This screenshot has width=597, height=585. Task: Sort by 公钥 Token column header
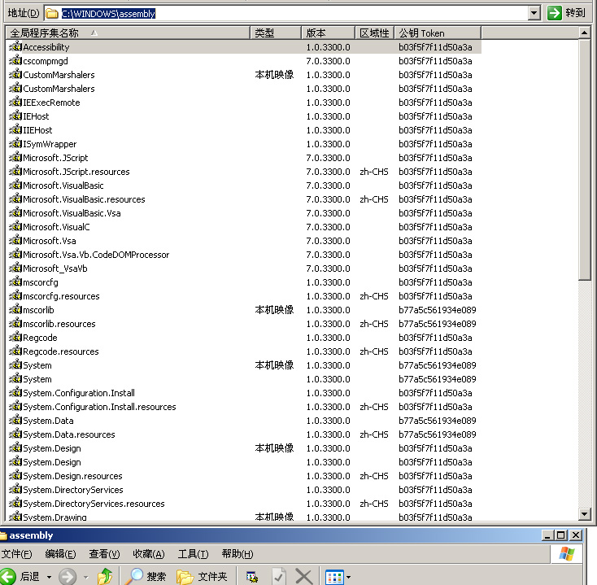click(438, 33)
